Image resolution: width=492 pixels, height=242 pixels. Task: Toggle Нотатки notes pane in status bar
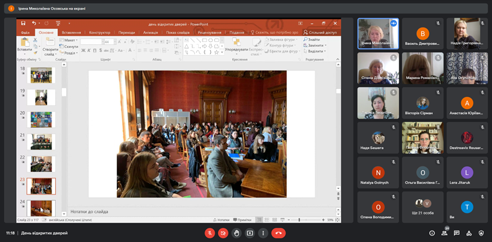(221, 220)
